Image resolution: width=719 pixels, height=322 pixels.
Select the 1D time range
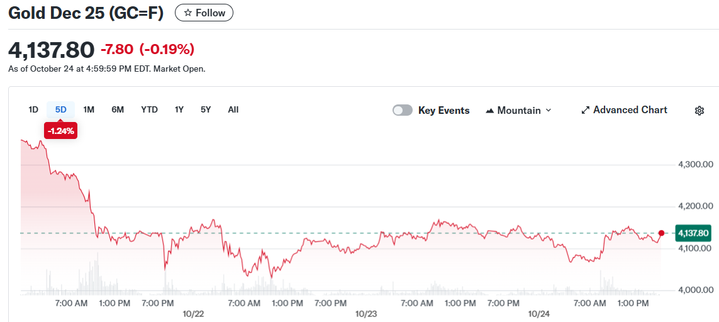click(33, 109)
